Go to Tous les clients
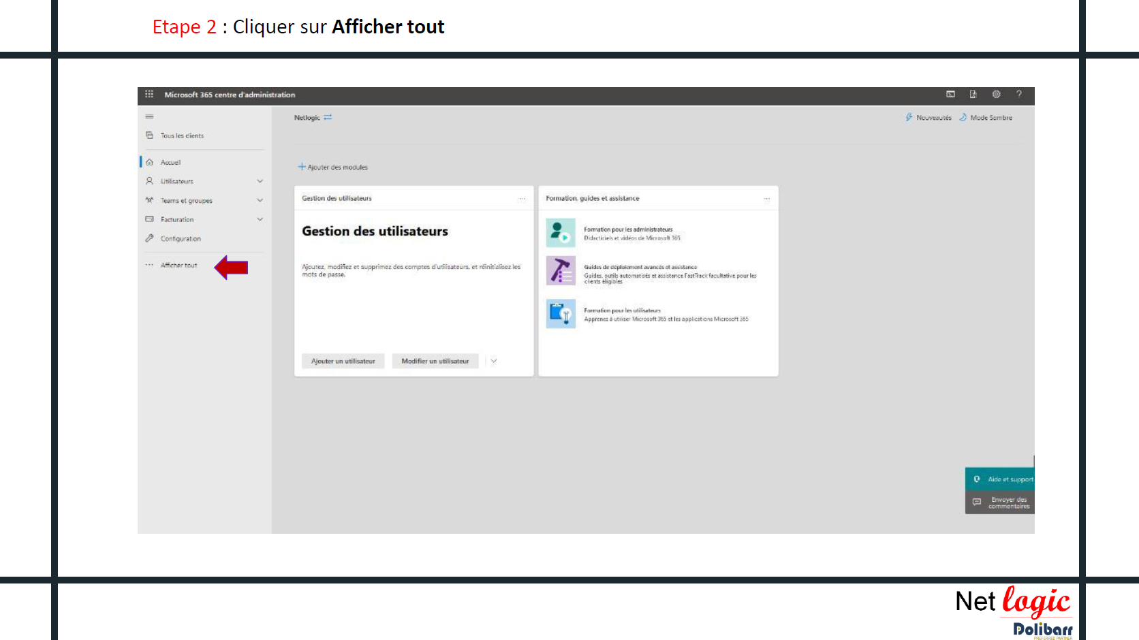Image resolution: width=1139 pixels, height=640 pixels. click(x=182, y=136)
